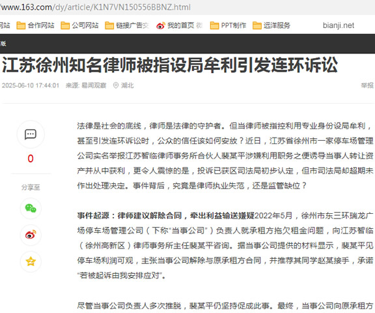This screenshot has height=313, width=375.
Task: Share to Qzone star icon
Action: [31, 261]
